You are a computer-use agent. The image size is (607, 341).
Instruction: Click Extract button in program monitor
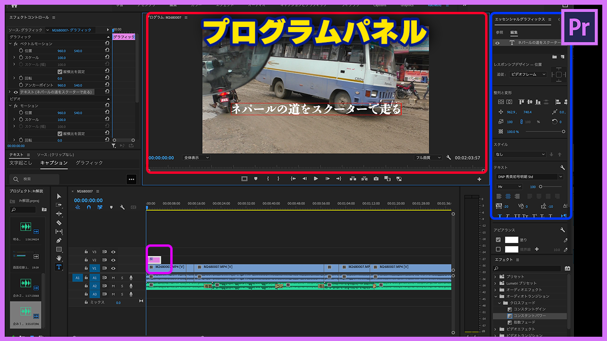(364, 179)
